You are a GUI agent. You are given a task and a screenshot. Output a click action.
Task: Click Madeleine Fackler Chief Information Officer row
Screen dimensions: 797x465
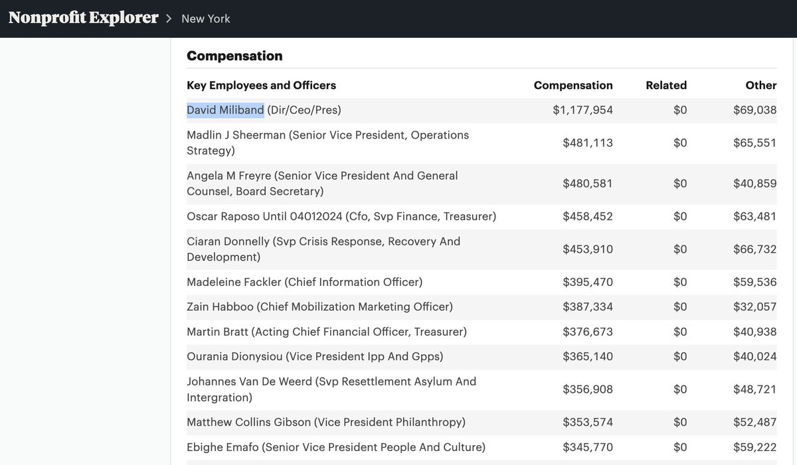[x=304, y=282]
